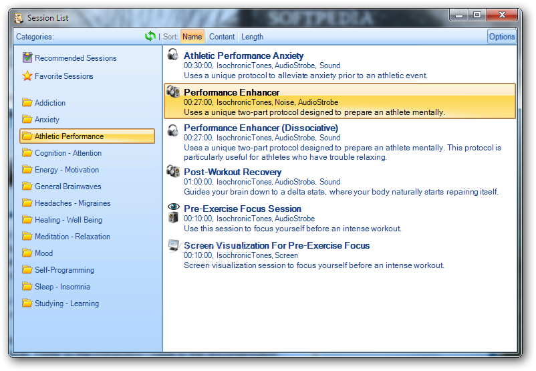Click text "00:27:00, IsochronicTones, Noise, AudioStrobe"
Image resolution: width=536 pixels, height=371 pixels.
tap(261, 102)
